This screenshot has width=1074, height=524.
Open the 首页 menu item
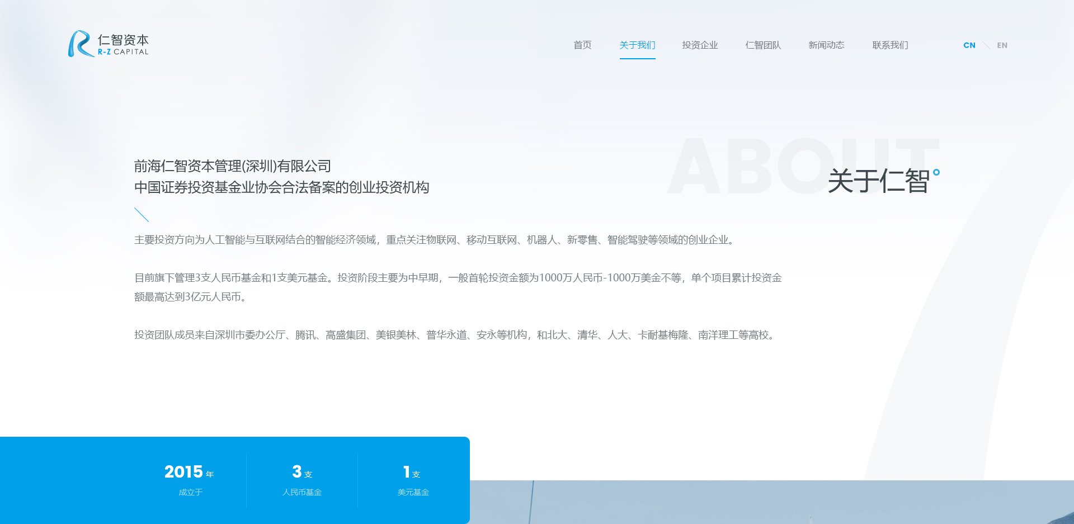coord(582,45)
